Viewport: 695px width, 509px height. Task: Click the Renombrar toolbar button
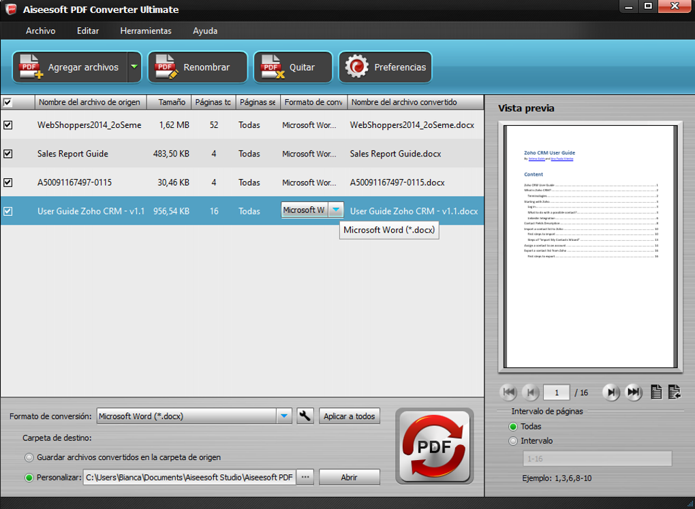pyautogui.click(x=197, y=67)
